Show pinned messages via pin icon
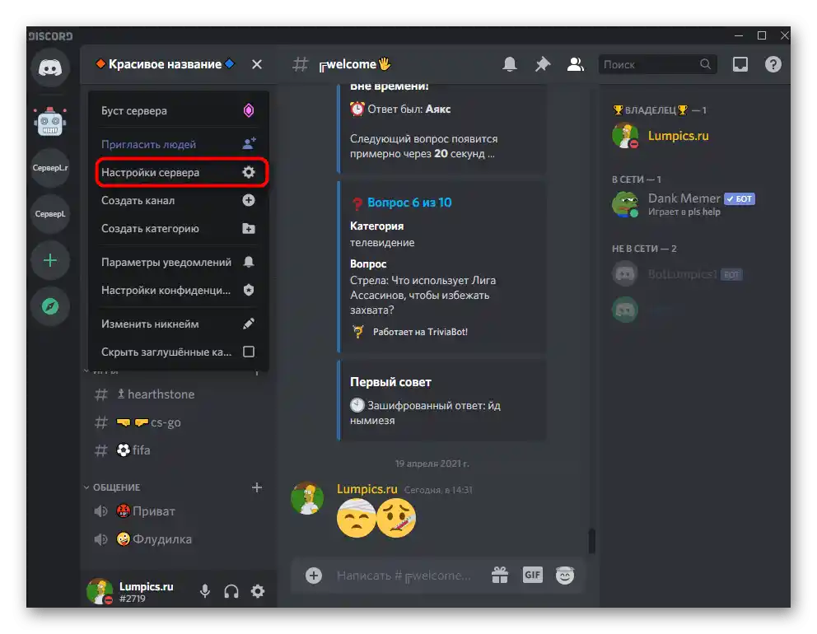The width and height of the screenshot is (817, 634). coord(543,64)
